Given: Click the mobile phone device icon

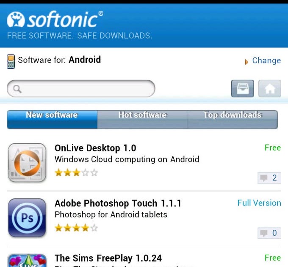Looking at the screenshot, I should click(x=11, y=61).
